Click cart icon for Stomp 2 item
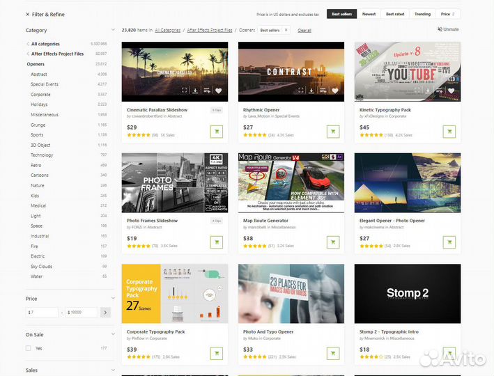This screenshot has width=494, height=376. [x=449, y=353]
